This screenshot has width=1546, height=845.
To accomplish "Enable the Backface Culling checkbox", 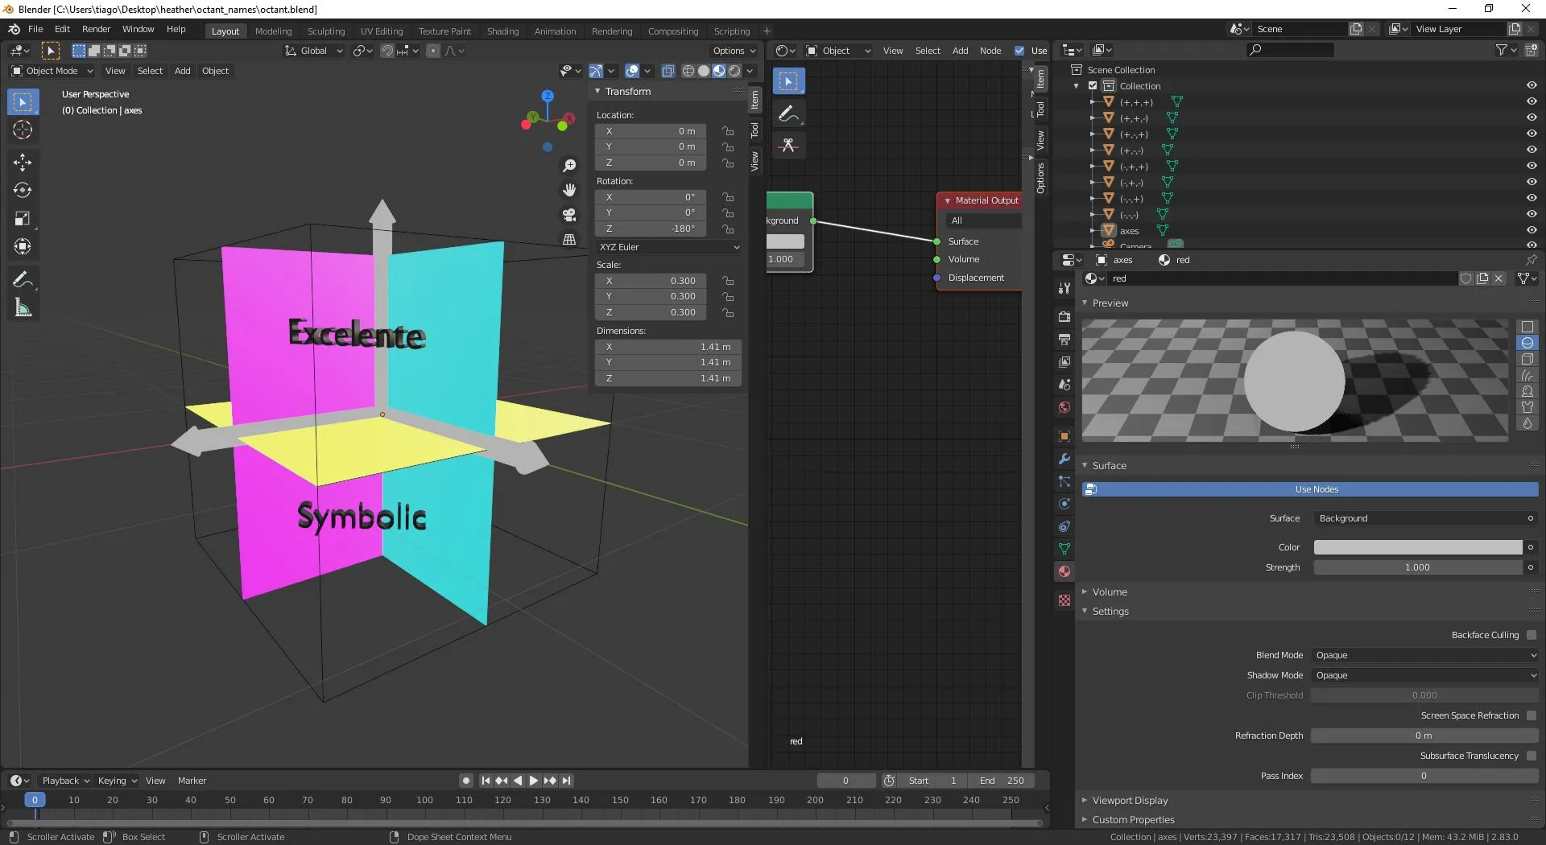I will (x=1532, y=635).
